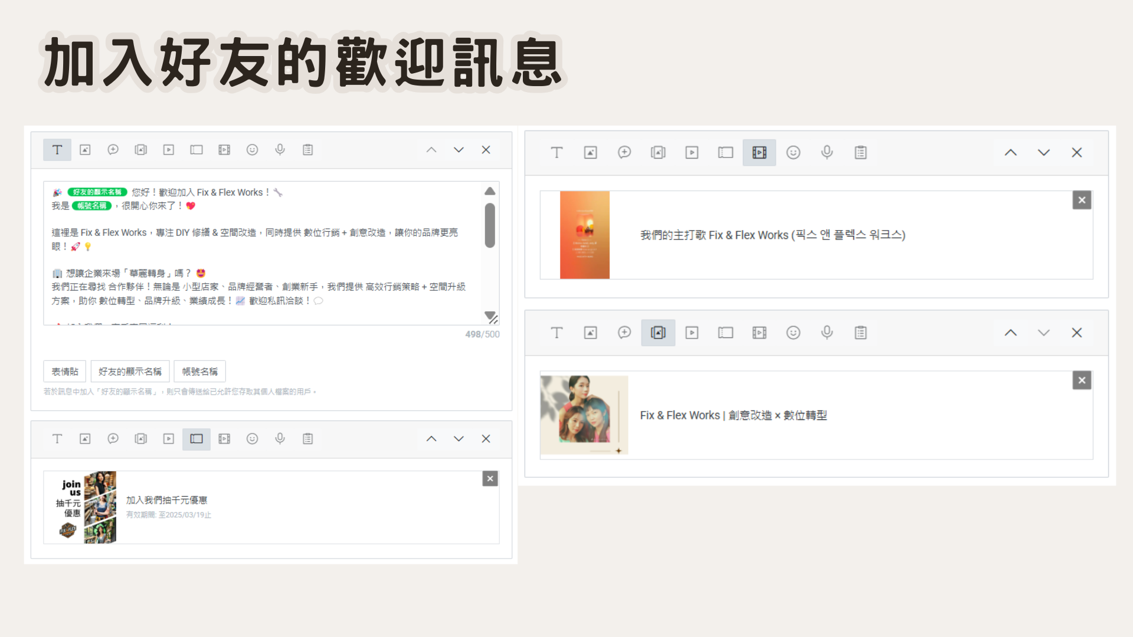
Task: Click the sticker emoji icon in top-left toolbar
Action: point(252,150)
